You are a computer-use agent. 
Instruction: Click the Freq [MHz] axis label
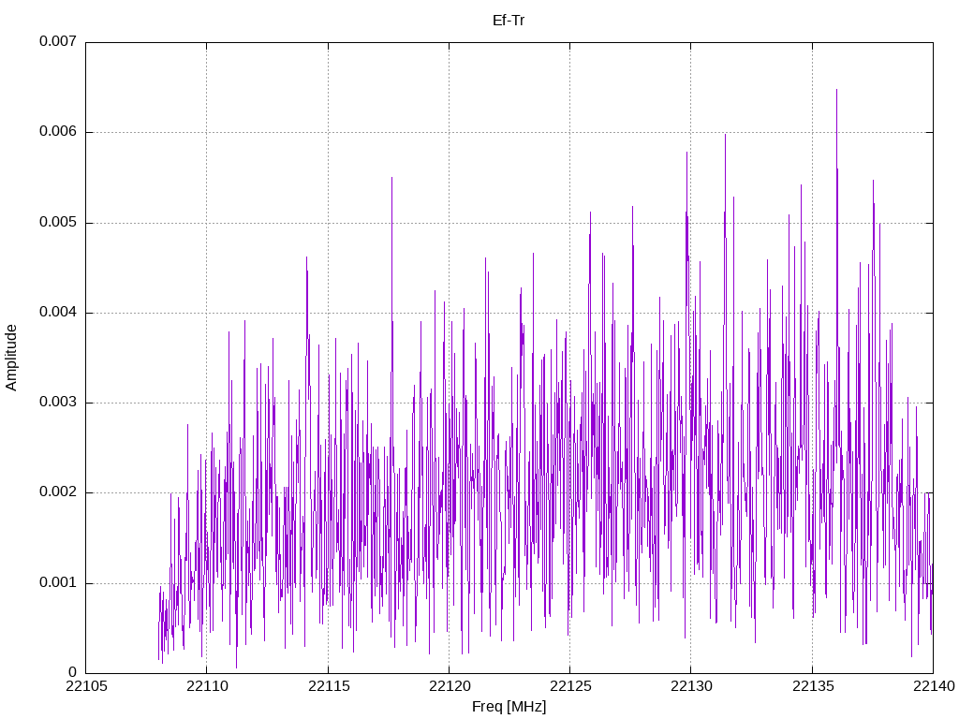(509, 707)
